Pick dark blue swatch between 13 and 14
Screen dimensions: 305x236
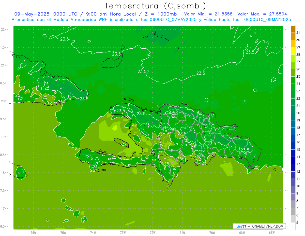pyautogui.click(x=293, y=160)
